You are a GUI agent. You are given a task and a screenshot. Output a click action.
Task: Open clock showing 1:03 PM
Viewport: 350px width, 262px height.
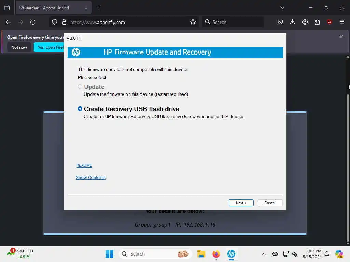[x=312, y=254]
